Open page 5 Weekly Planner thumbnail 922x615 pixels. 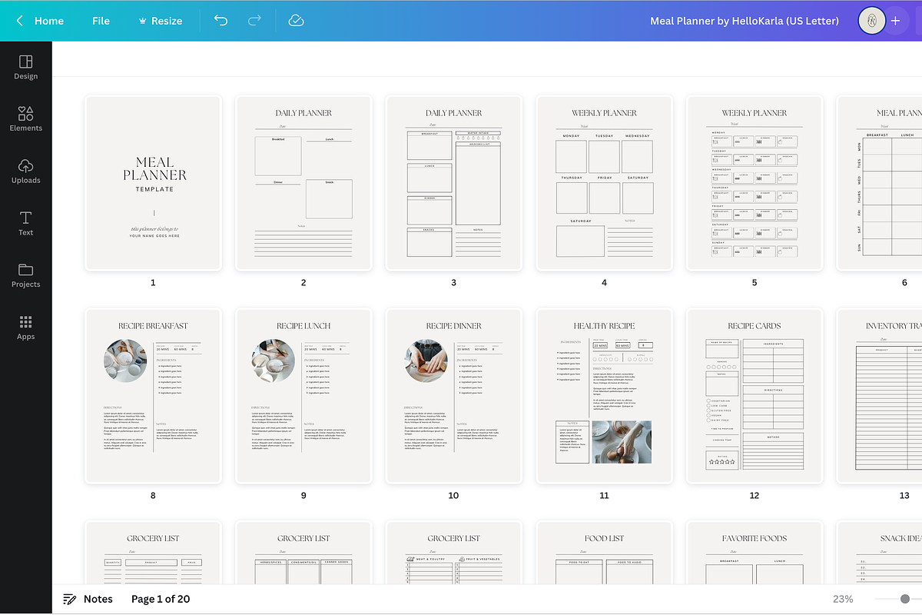[755, 183]
